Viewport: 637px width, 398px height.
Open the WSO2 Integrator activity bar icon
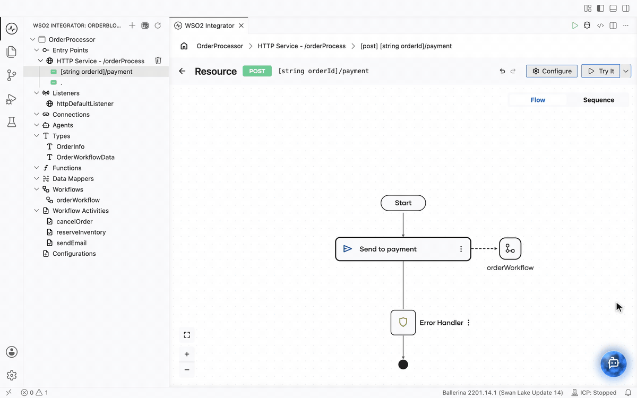pos(12,28)
